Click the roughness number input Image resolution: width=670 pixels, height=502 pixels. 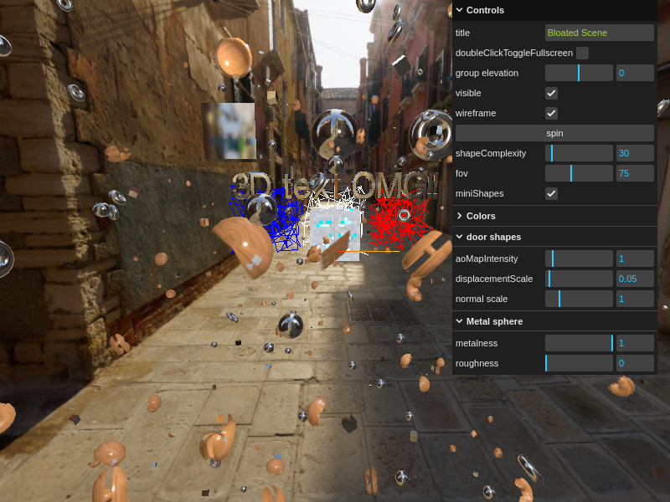[634, 363]
